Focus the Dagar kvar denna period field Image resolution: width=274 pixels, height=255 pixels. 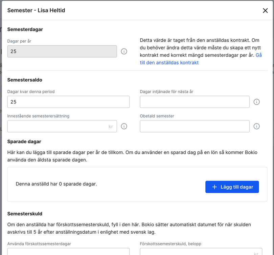coord(68,102)
